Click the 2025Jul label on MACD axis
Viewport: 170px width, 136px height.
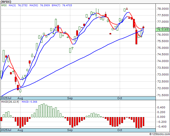(6, 130)
